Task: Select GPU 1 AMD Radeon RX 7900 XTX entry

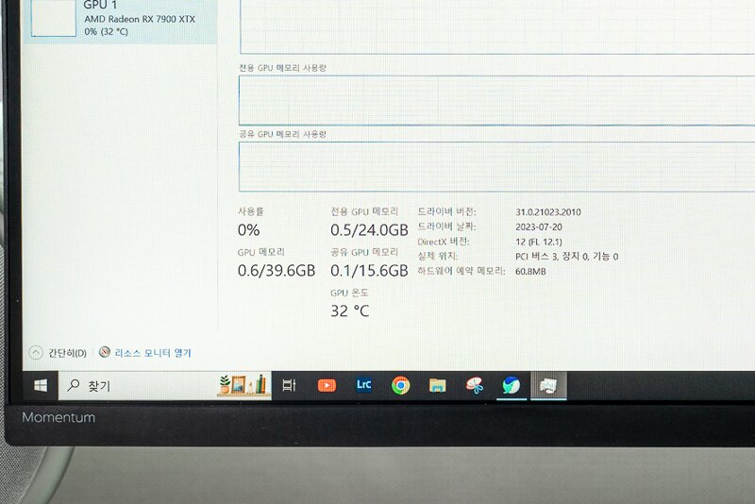Action: point(121,21)
